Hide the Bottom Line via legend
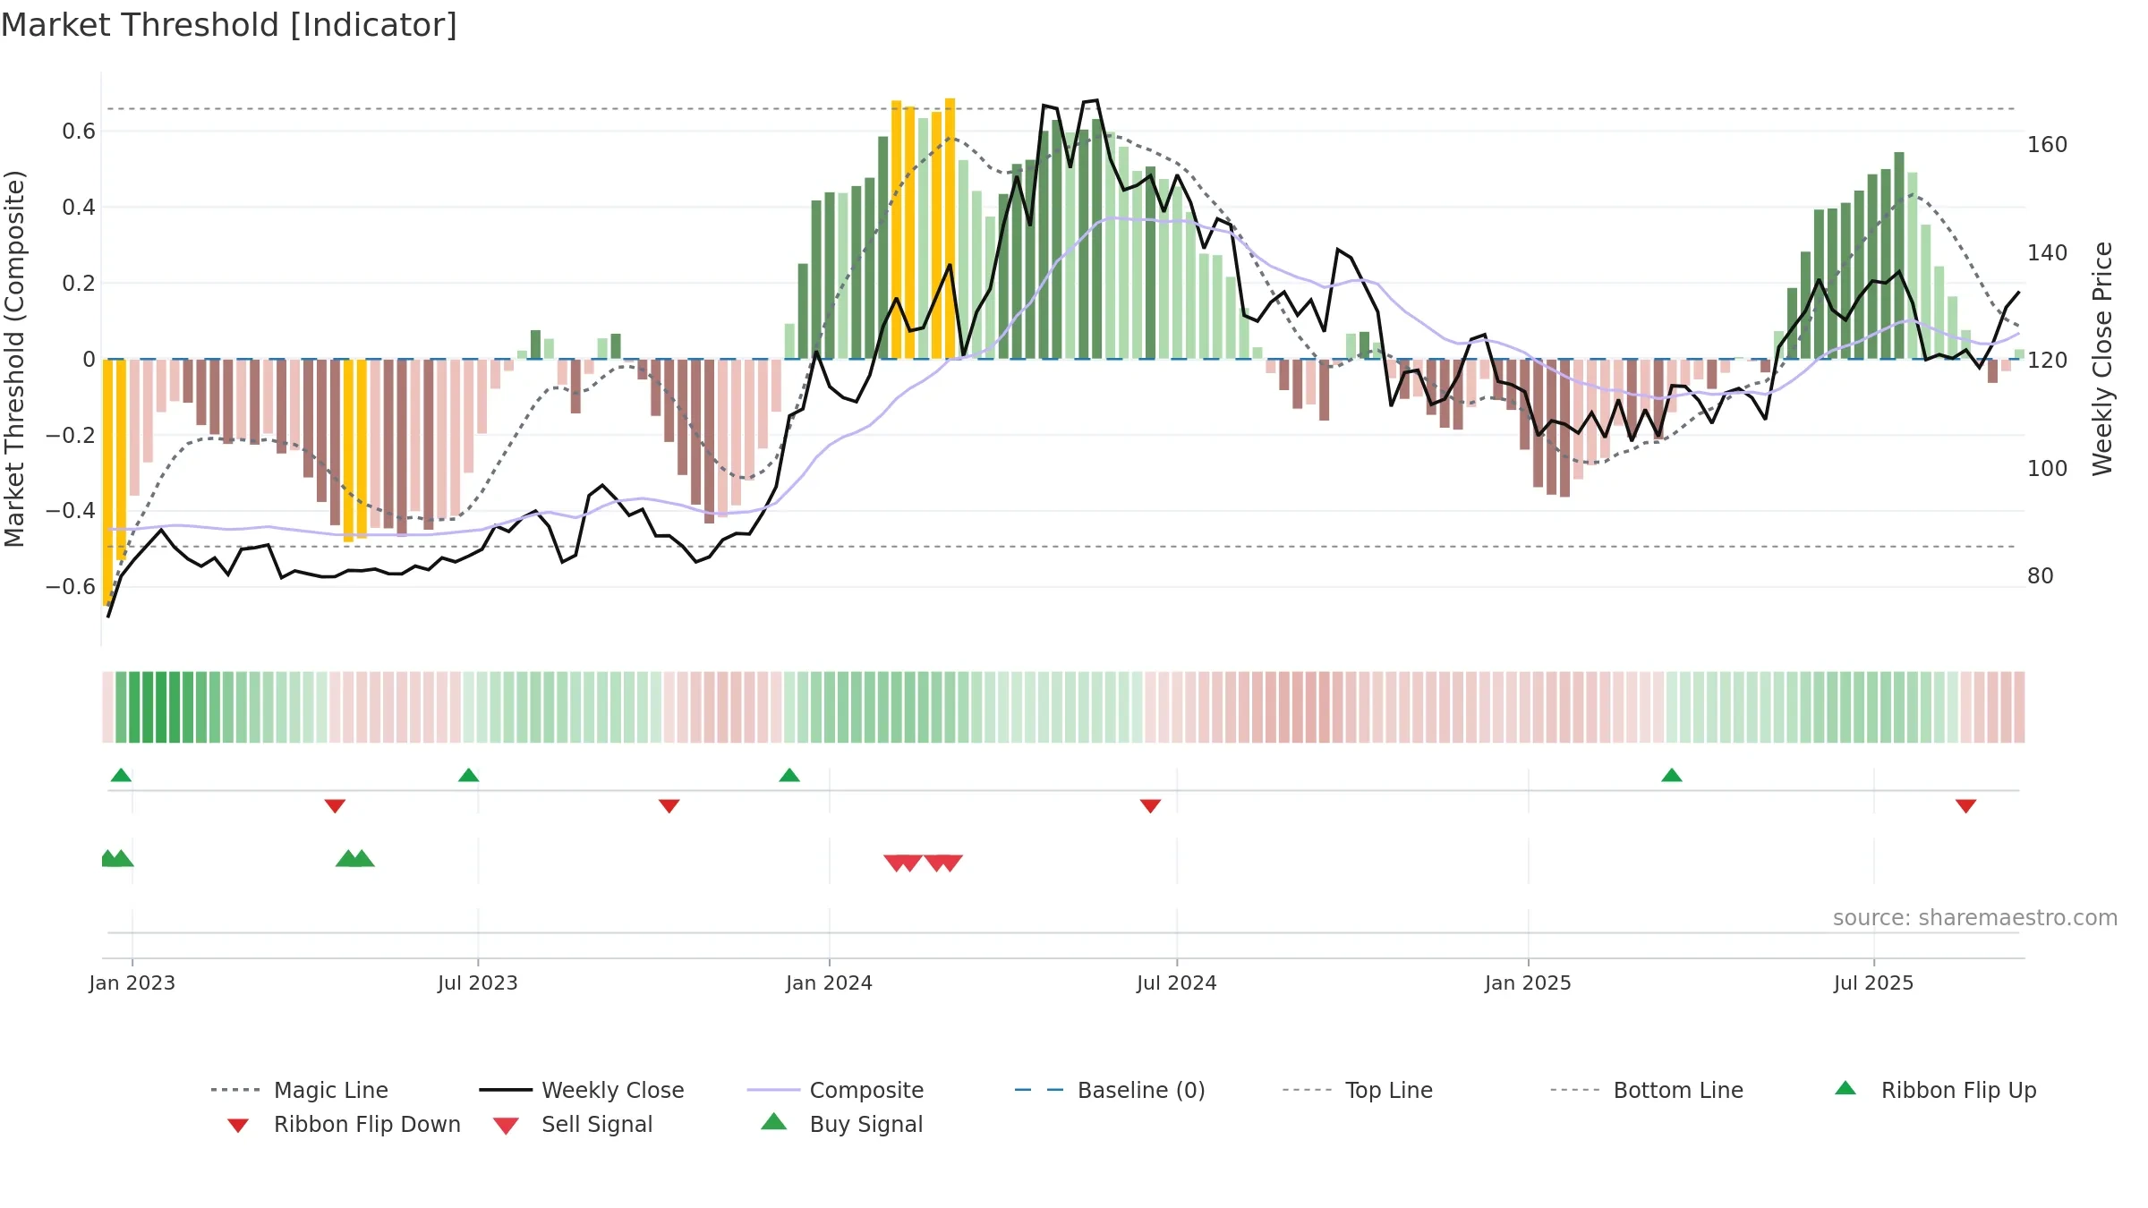 click(1647, 1090)
